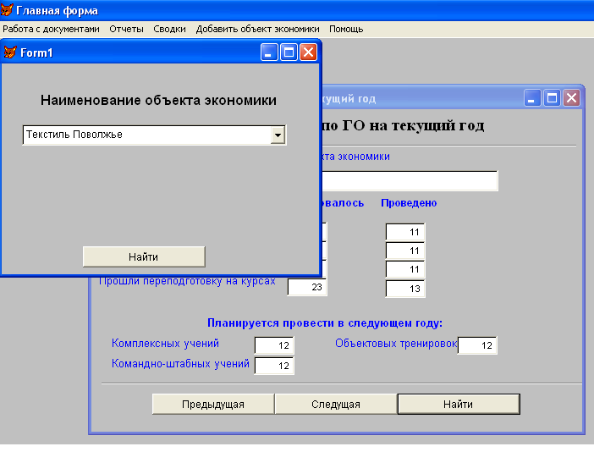Focus the Комплексных учений number field
This screenshot has height=452, width=594.
pos(274,345)
